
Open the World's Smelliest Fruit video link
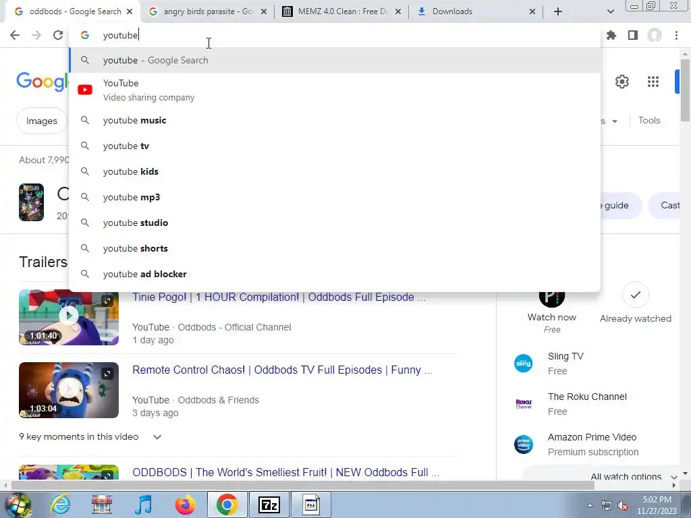(286, 472)
